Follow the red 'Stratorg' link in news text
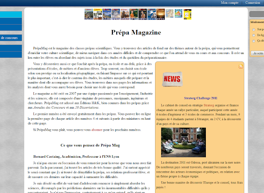 click(209, 105)
